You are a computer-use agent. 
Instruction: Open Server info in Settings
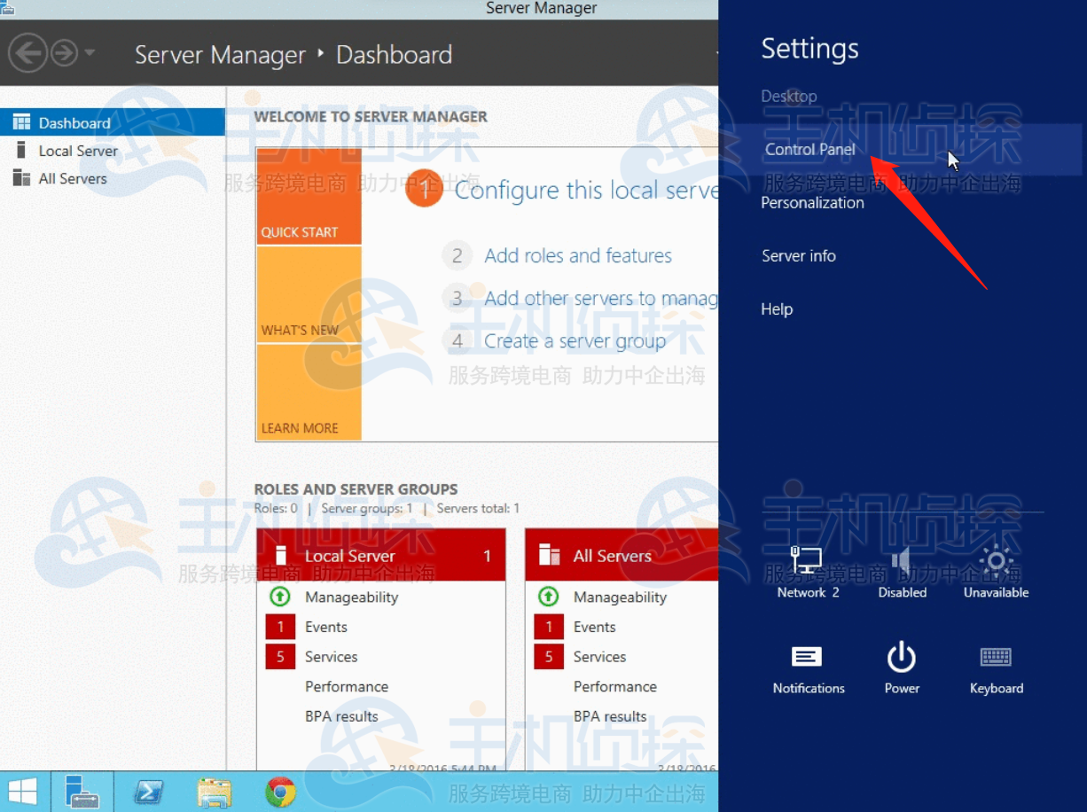798,255
